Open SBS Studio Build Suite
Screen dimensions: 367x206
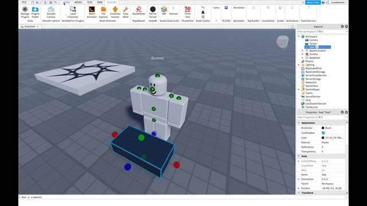pyautogui.click(x=164, y=11)
